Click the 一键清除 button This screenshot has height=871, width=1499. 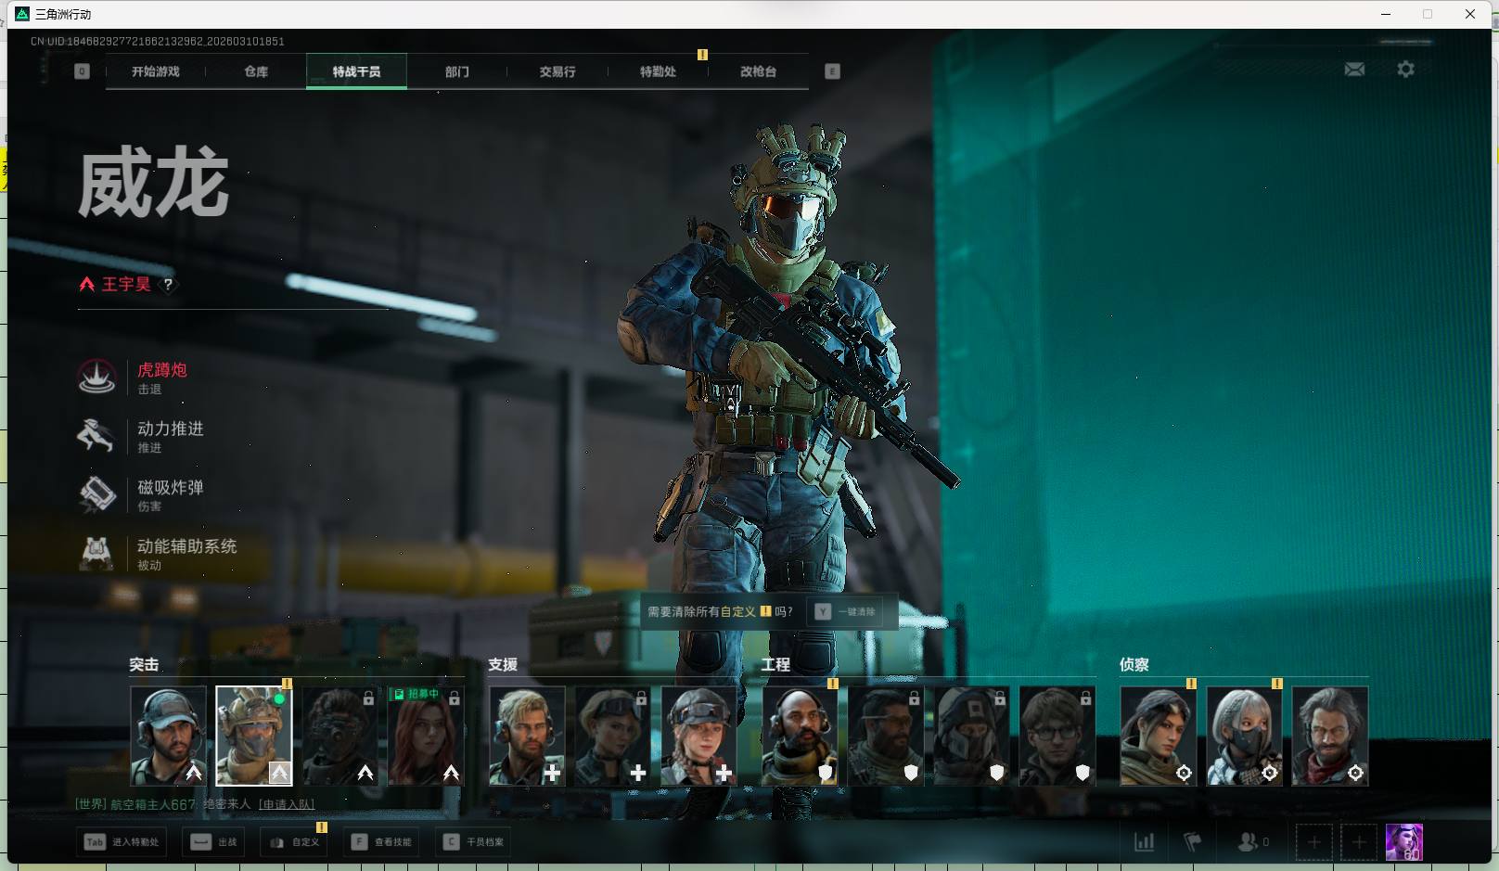(x=846, y=612)
